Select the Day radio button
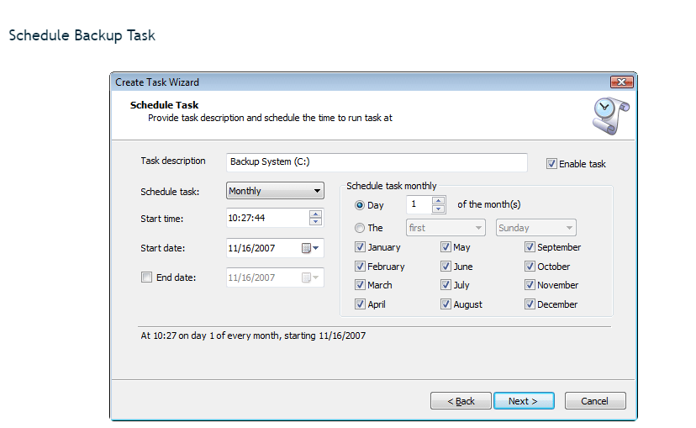Image resolution: width=696 pixels, height=428 pixels. pos(360,205)
